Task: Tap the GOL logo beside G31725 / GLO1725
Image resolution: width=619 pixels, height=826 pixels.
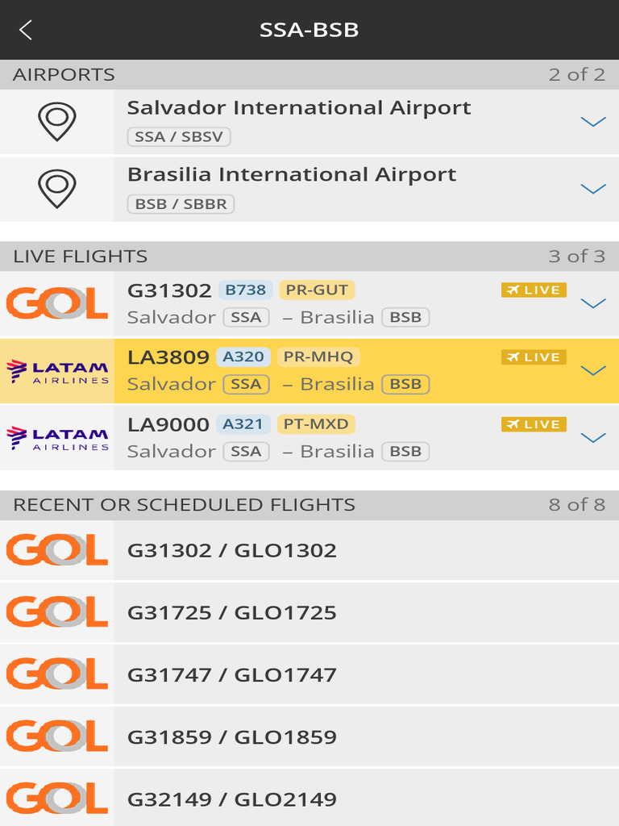Action: tap(57, 611)
